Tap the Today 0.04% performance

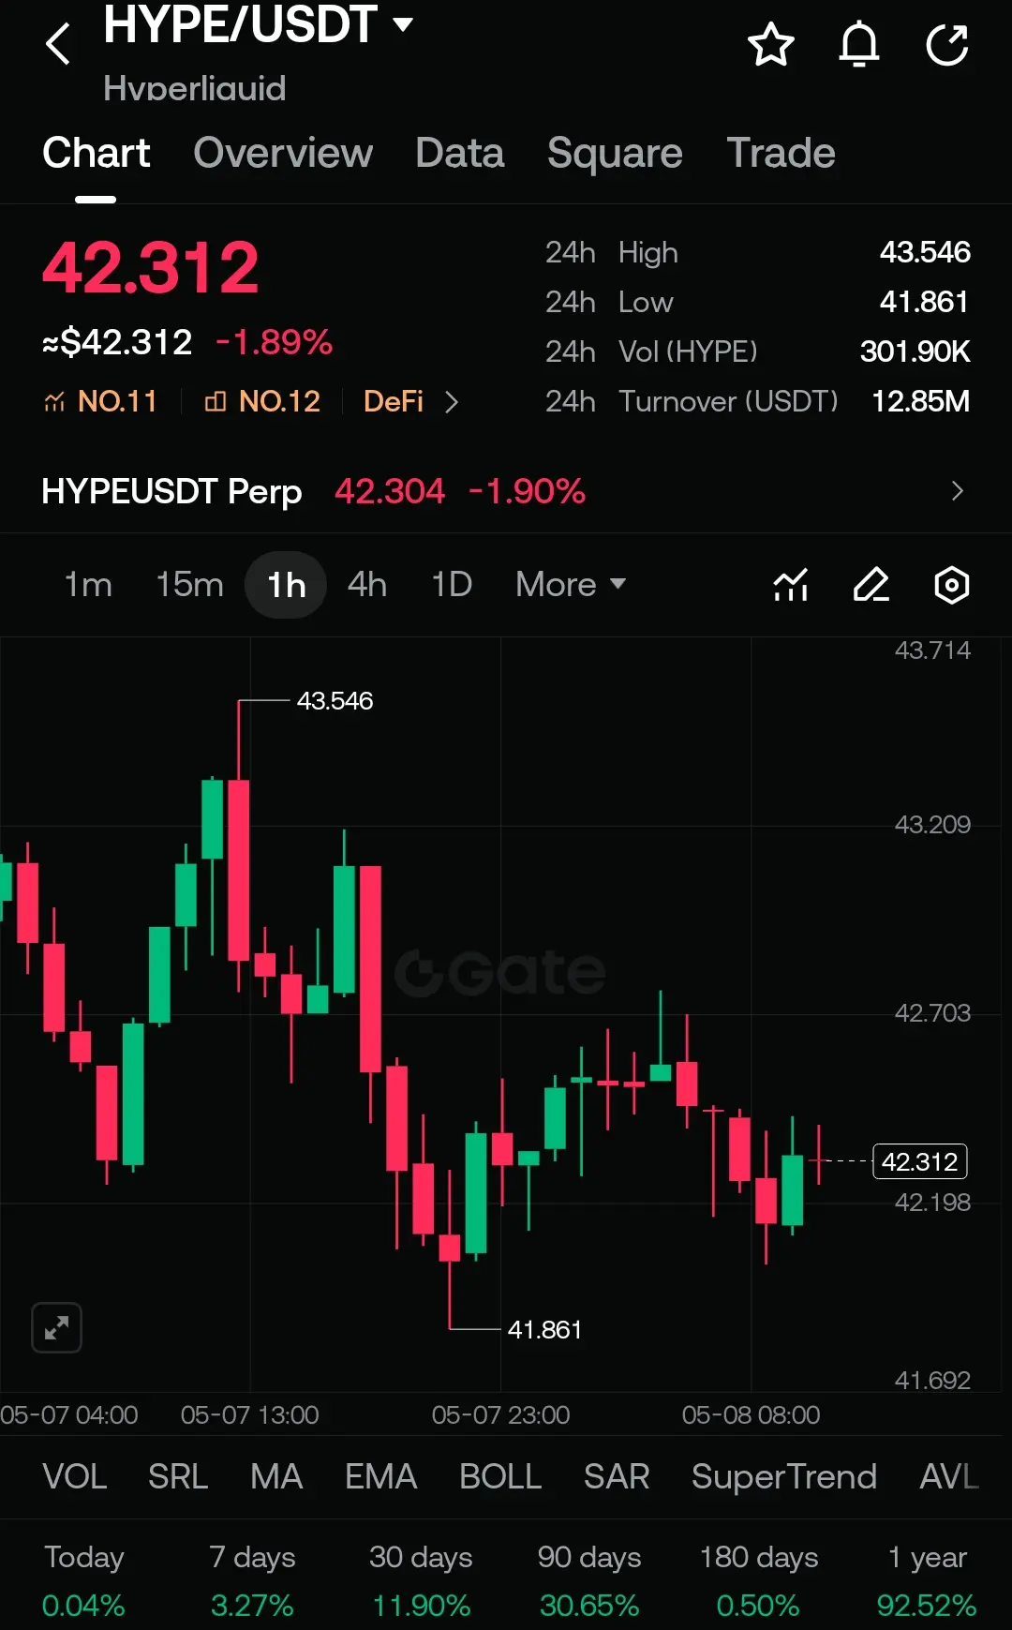[x=83, y=1581]
